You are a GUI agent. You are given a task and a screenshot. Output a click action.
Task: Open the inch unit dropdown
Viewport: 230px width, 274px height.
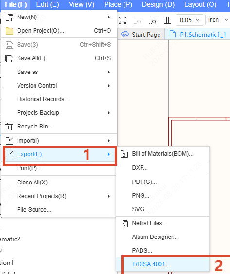(x=218, y=20)
